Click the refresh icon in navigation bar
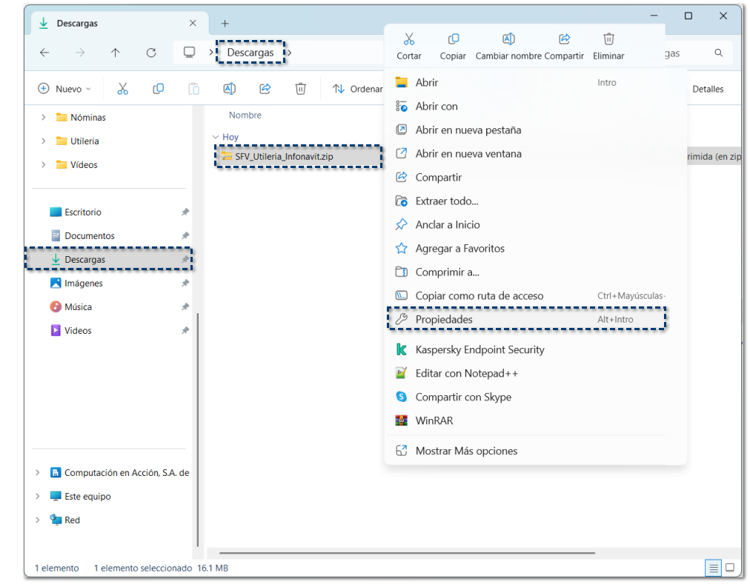The width and height of the screenshot is (750, 584). pos(151,53)
